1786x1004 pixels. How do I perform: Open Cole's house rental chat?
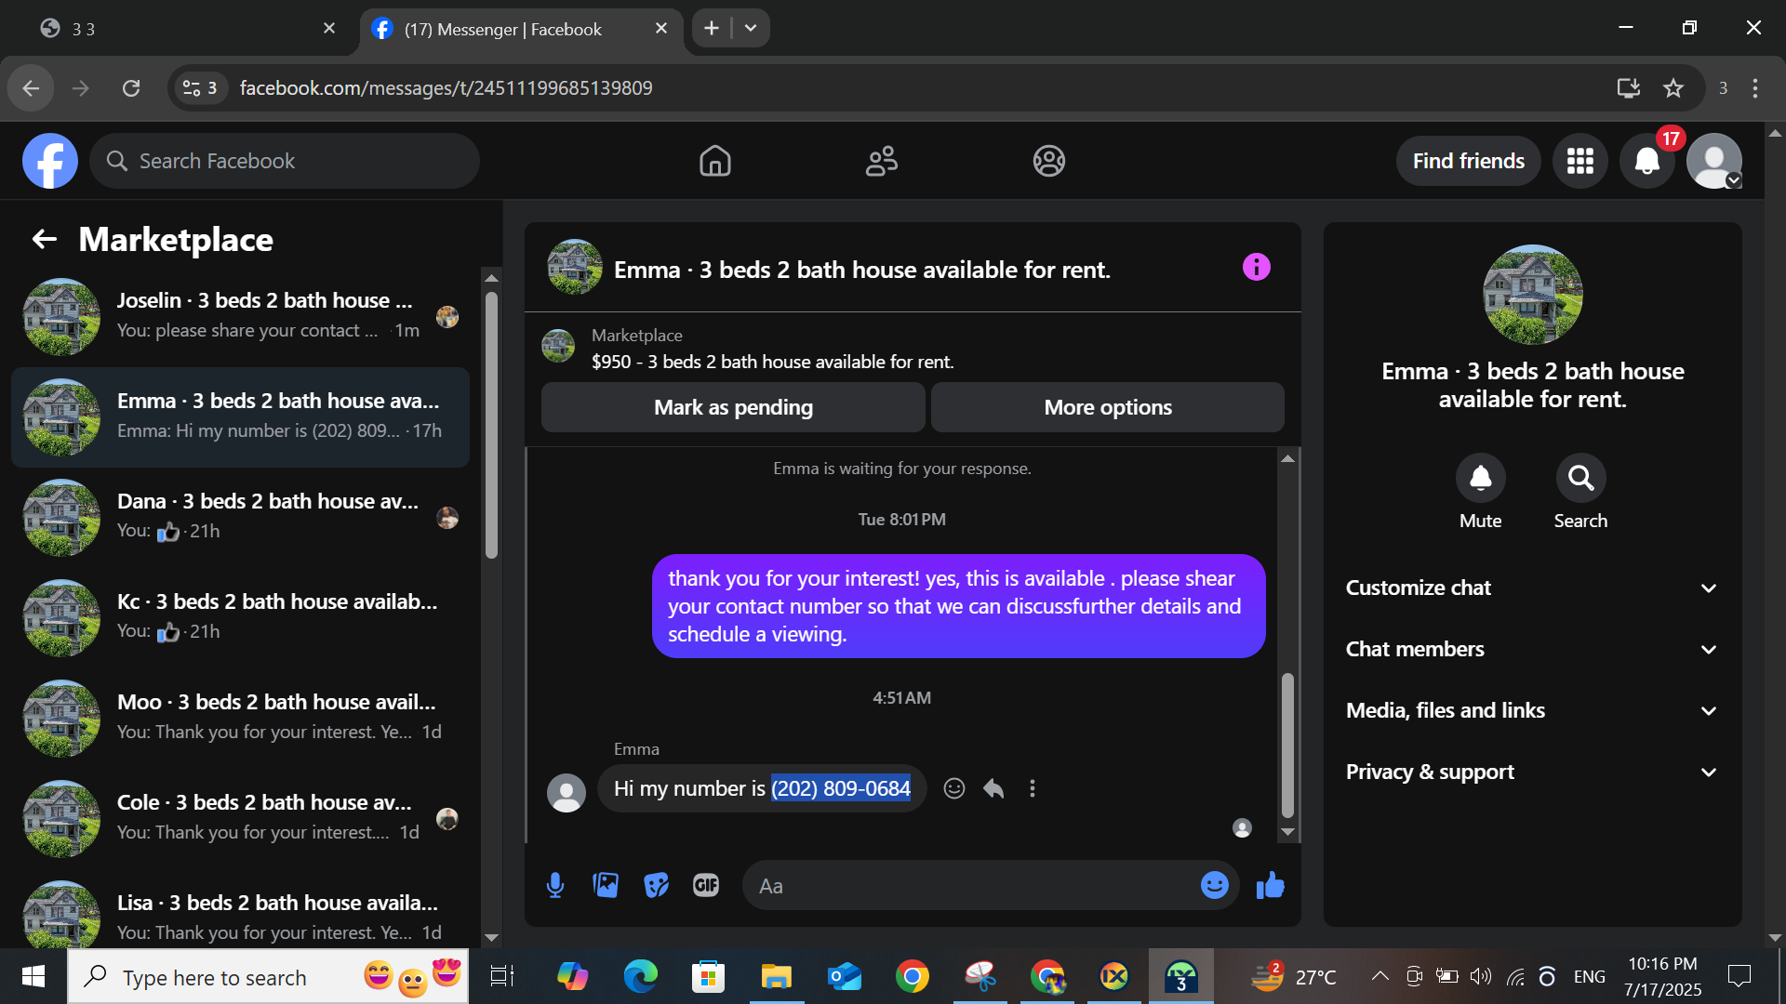pyautogui.click(x=240, y=818)
